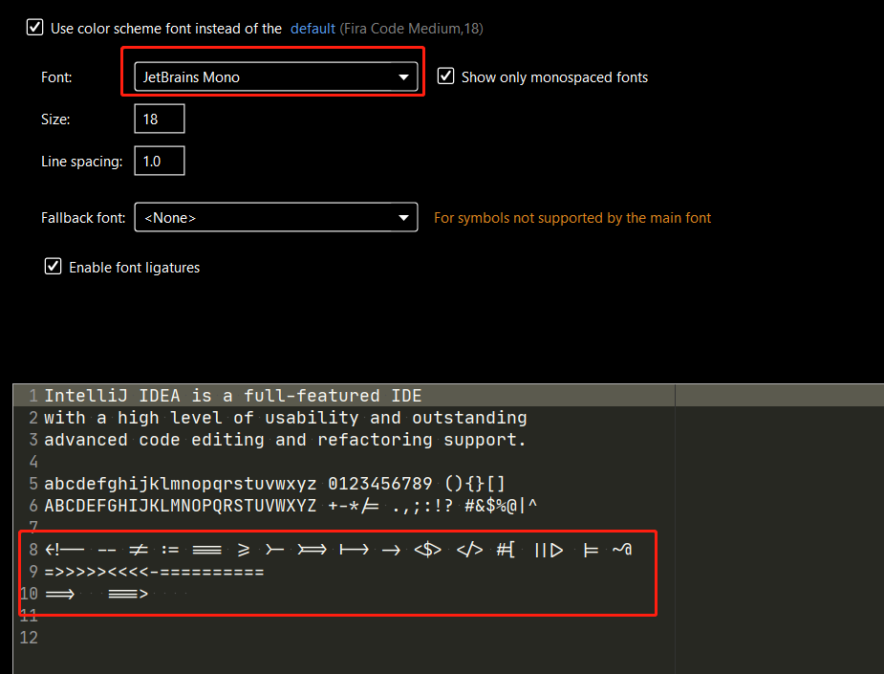Place cursor in the 'with a high level' line
This screenshot has width=884, height=674.
click(x=285, y=418)
